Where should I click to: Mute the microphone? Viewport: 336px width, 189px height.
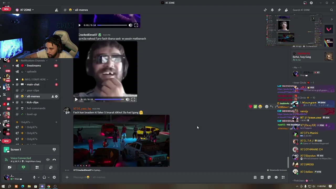click(x=34, y=177)
